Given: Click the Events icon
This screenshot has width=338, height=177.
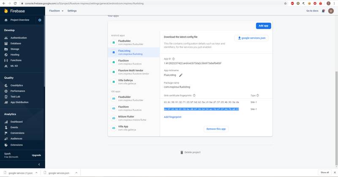Looking at the screenshot, I should click(x=6, y=127).
